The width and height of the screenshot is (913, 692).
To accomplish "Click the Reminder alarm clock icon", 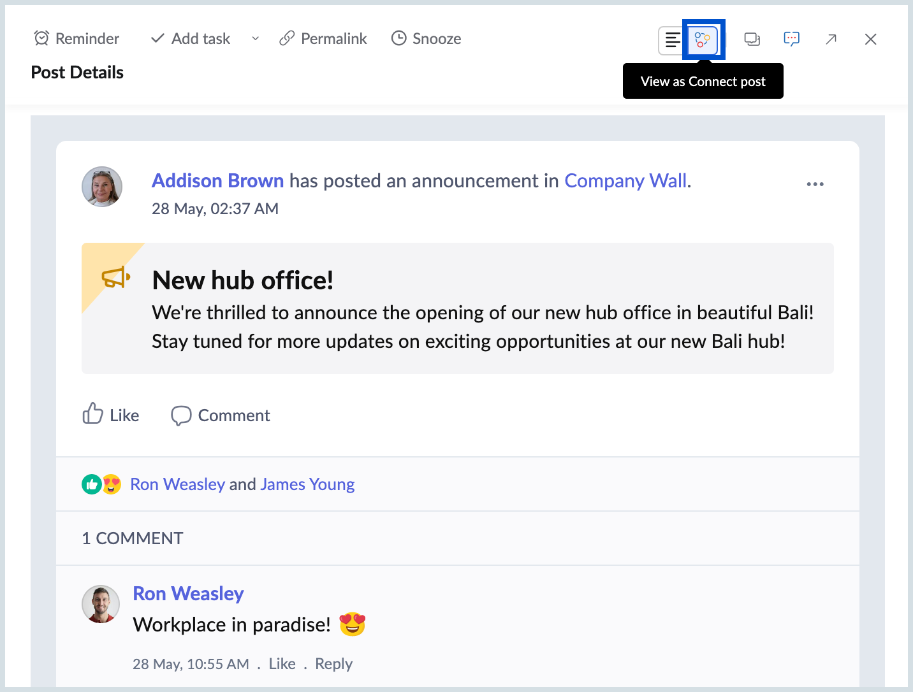I will (41, 39).
